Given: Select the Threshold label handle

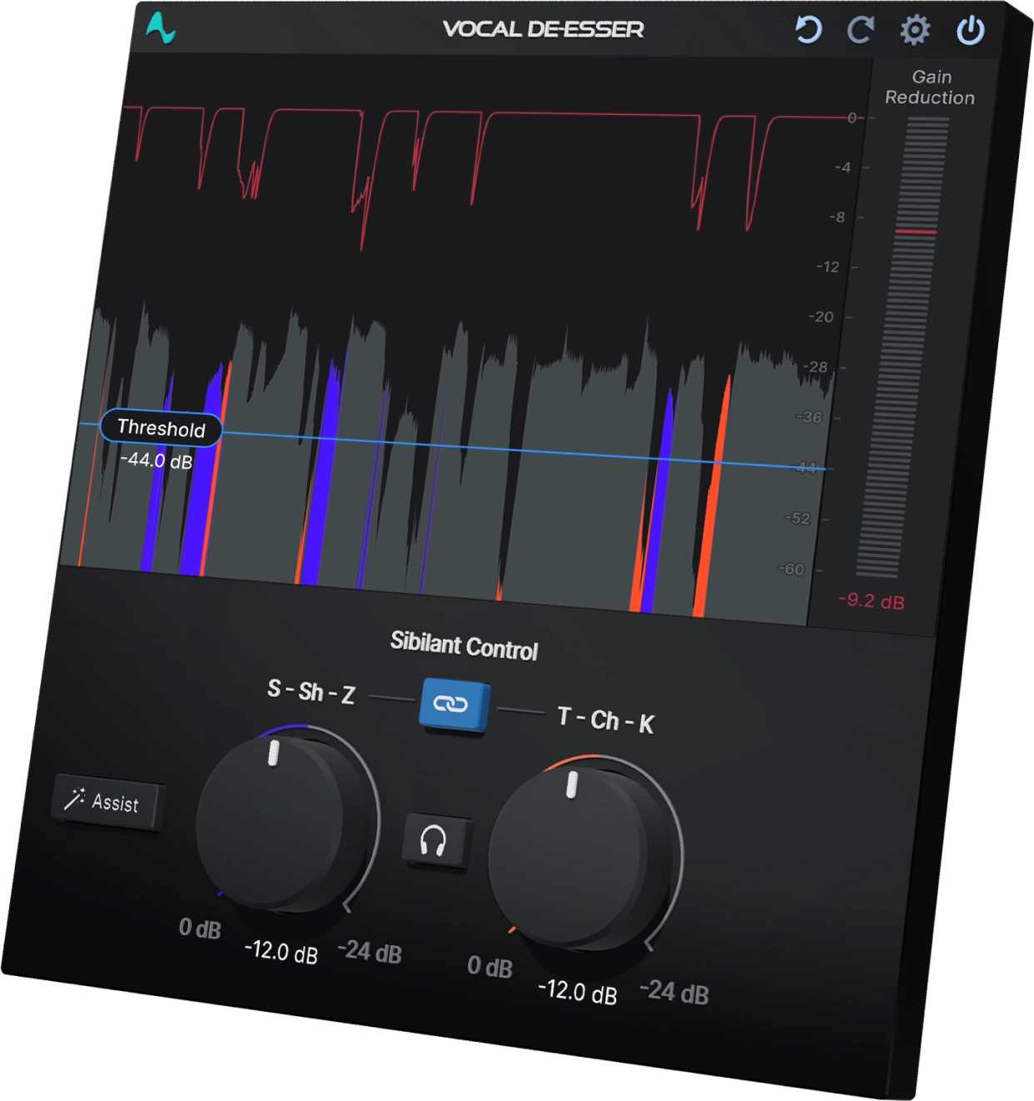Looking at the screenshot, I should [161, 428].
